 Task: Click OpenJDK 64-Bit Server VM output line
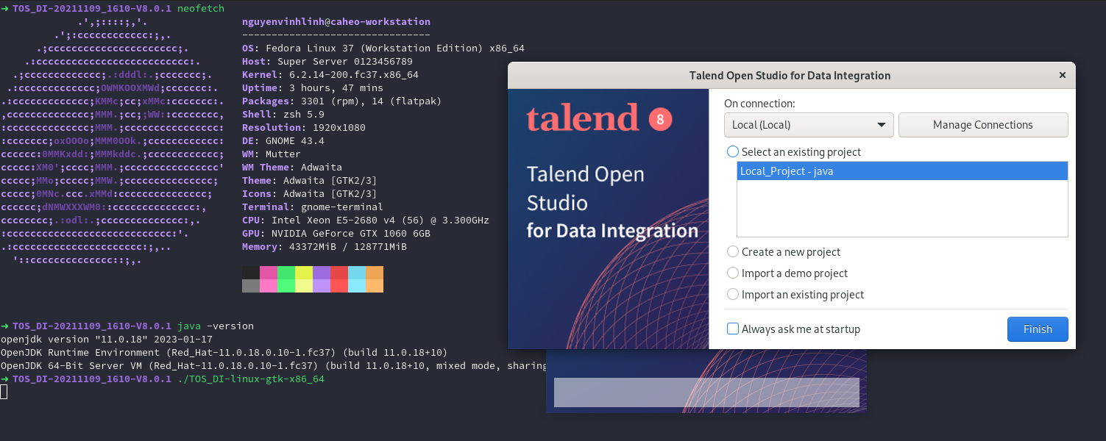(x=272, y=365)
